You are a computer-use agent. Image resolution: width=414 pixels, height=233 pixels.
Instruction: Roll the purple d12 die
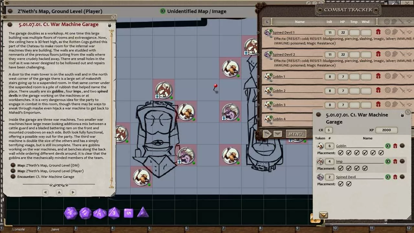coord(85,213)
